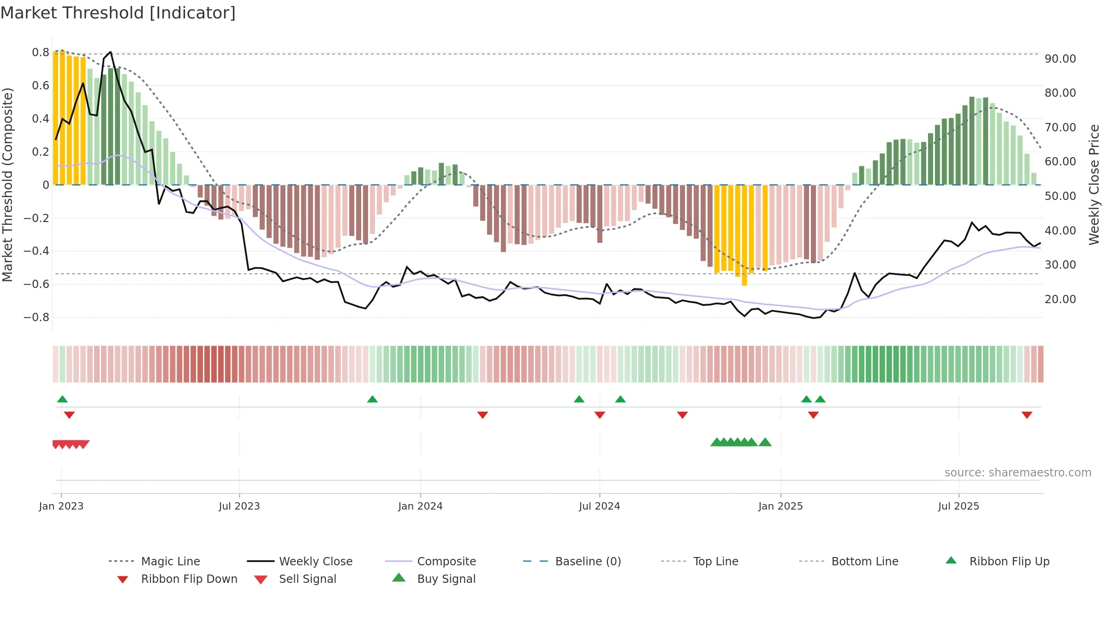
Task: Click the 20.00 price axis label
Action: (x=1060, y=299)
